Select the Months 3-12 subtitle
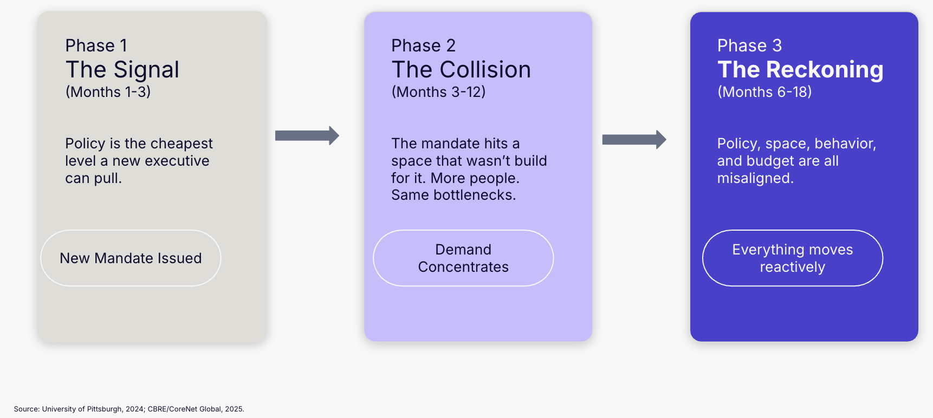933x418 pixels. tap(438, 92)
